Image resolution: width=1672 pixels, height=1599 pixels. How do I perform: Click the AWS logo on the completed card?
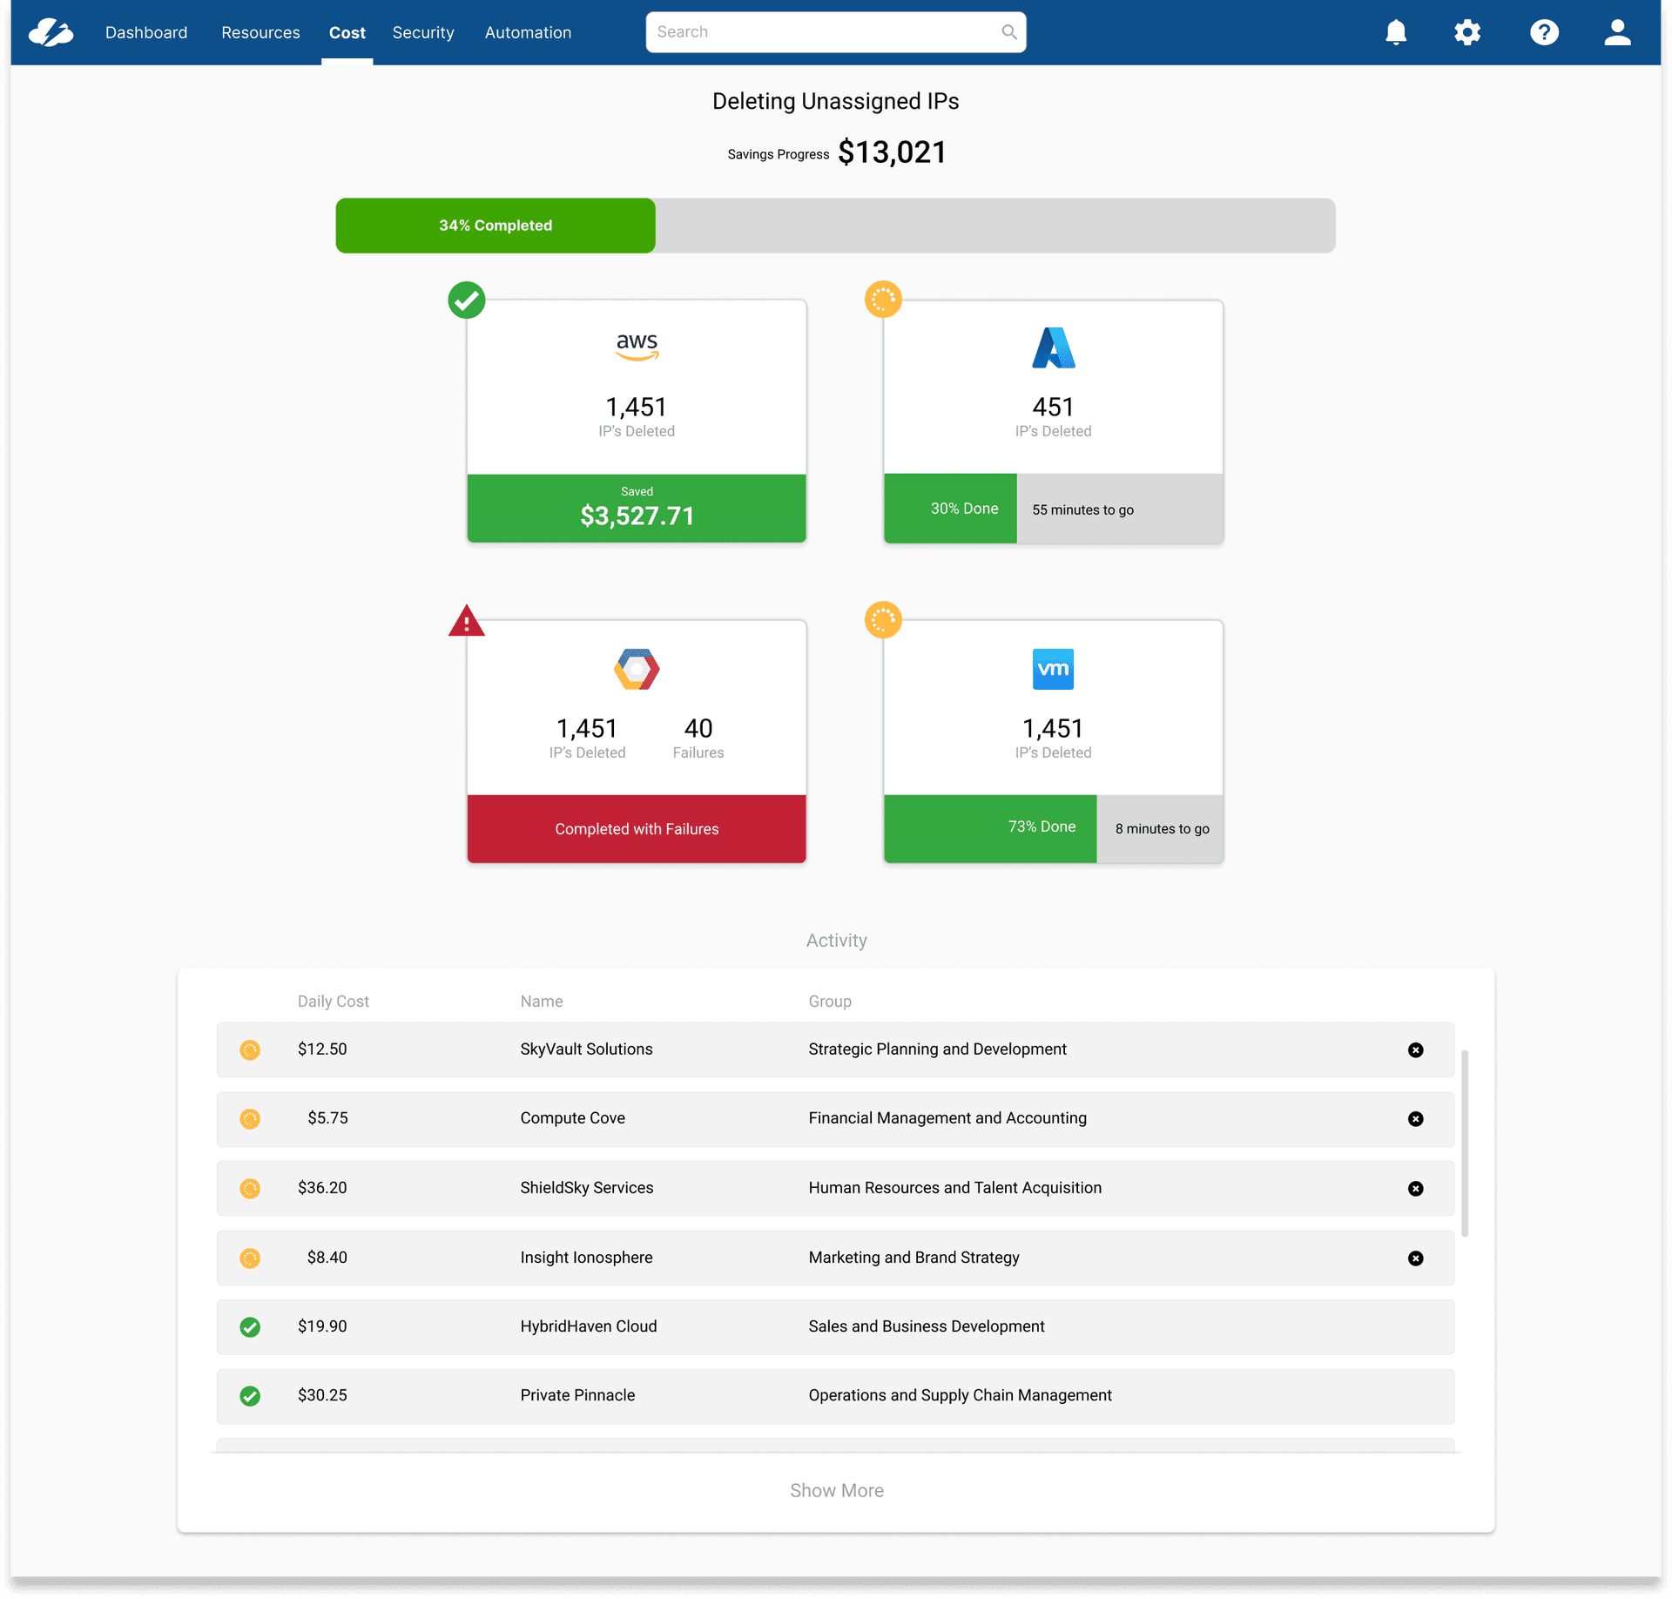click(x=637, y=346)
